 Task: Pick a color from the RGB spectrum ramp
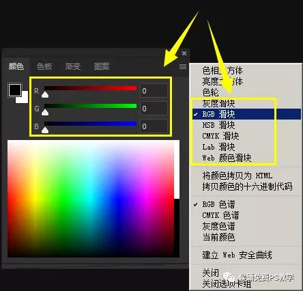point(91,199)
